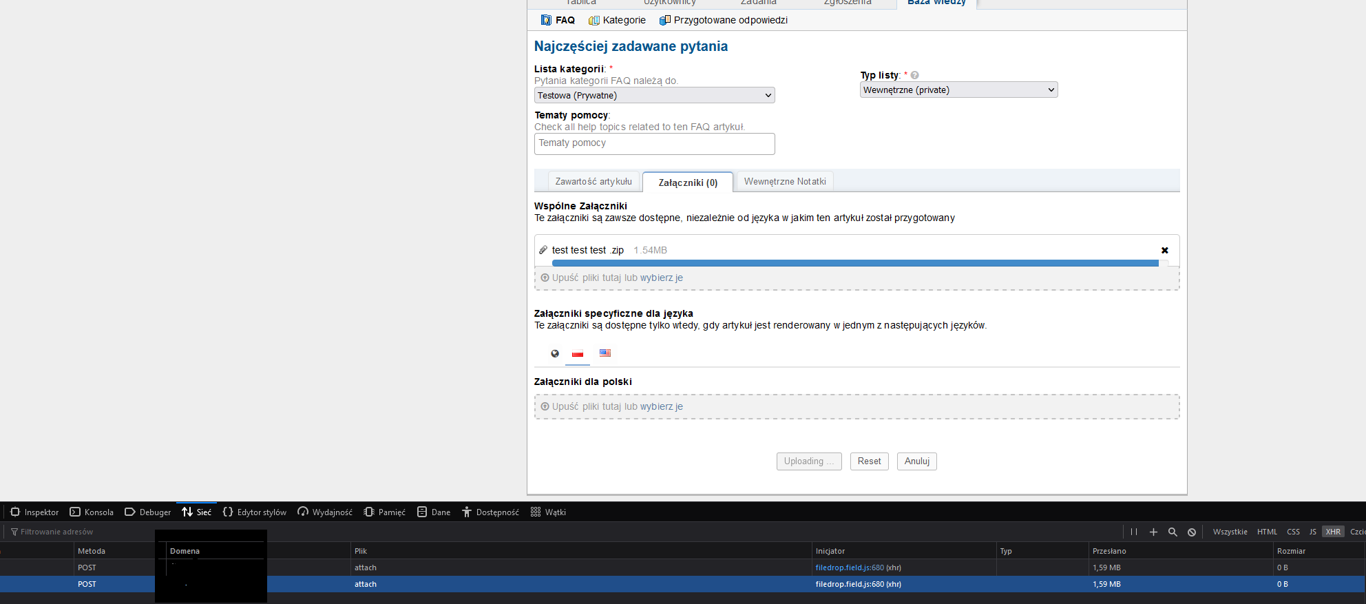Open the Typ listy dropdown
This screenshot has height=604, width=1366.
[958, 90]
